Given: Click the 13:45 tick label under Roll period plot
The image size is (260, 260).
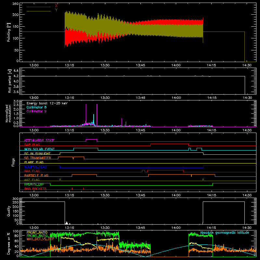Looking at the screenshot, I should [140, 98].
